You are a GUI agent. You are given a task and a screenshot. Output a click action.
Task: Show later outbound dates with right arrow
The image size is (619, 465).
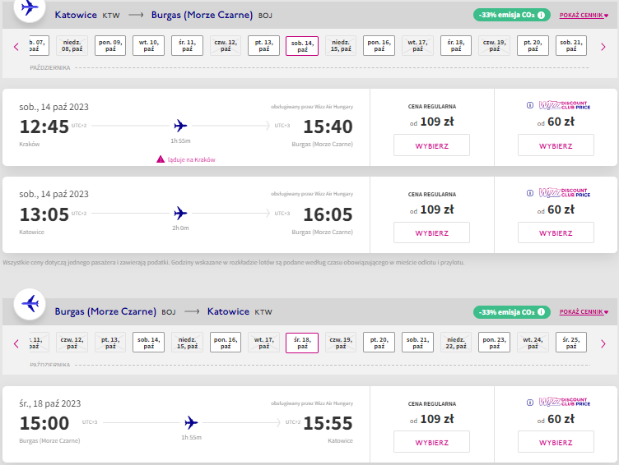tap(603, 47)
